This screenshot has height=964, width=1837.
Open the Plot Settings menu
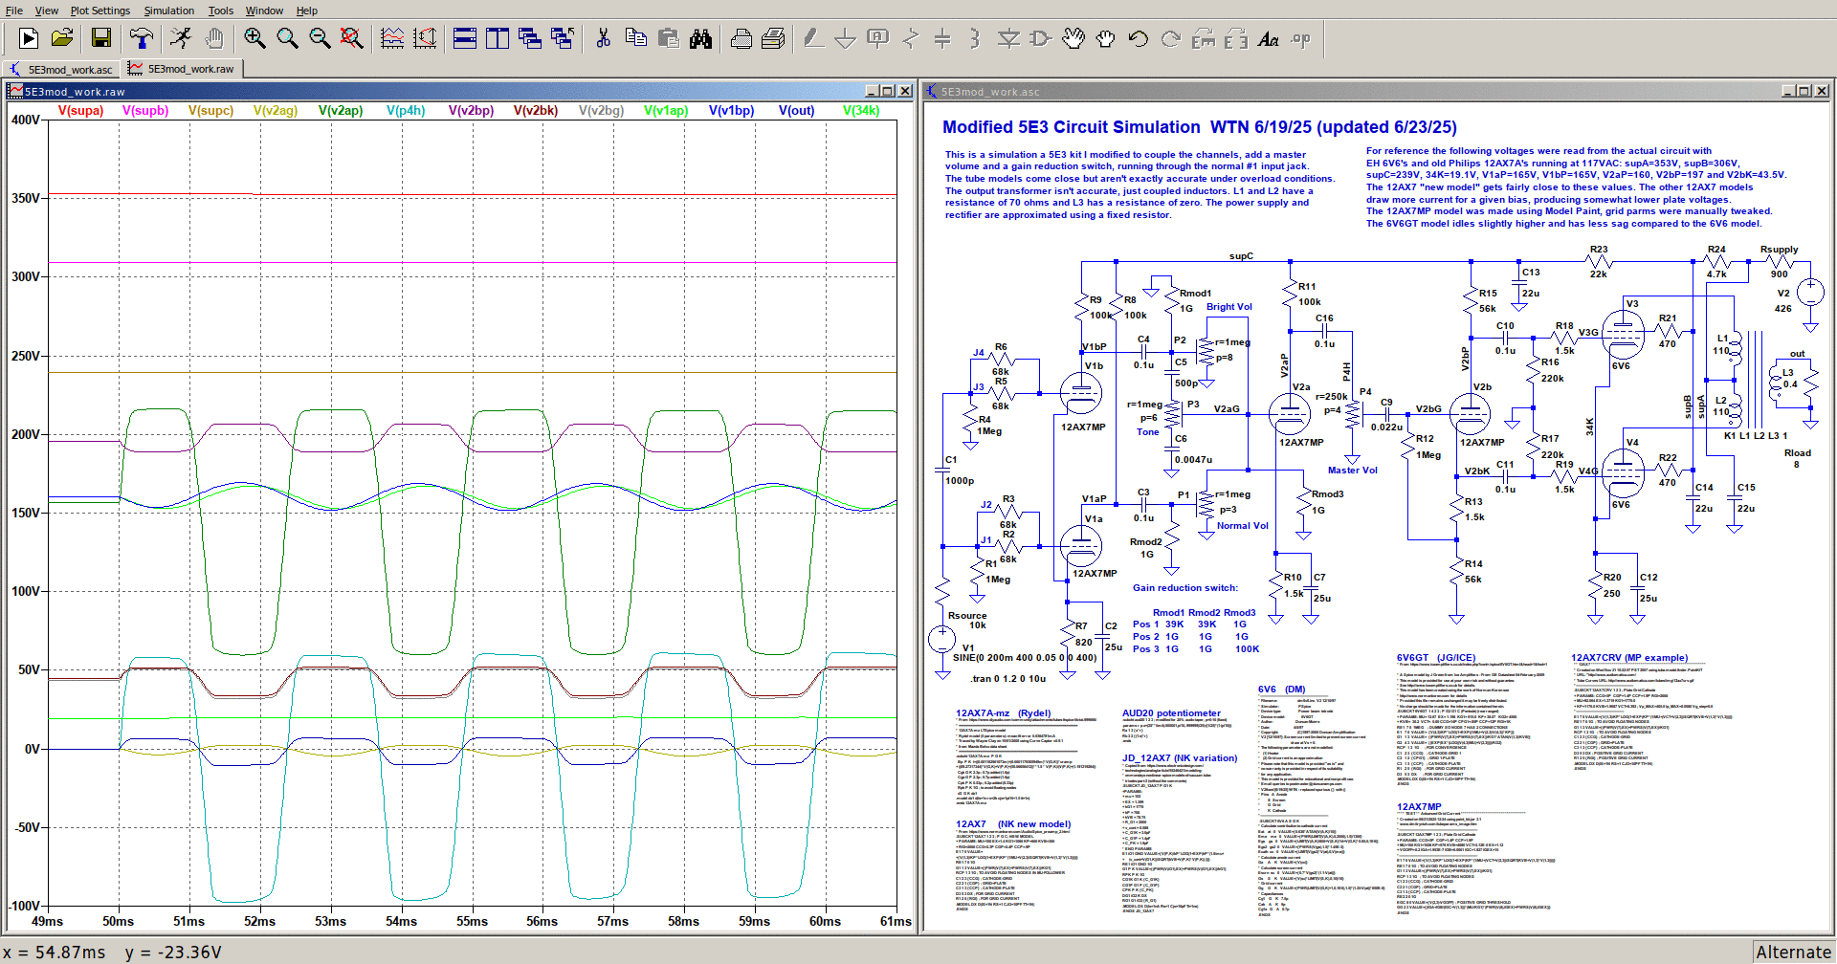click(100, 11)
